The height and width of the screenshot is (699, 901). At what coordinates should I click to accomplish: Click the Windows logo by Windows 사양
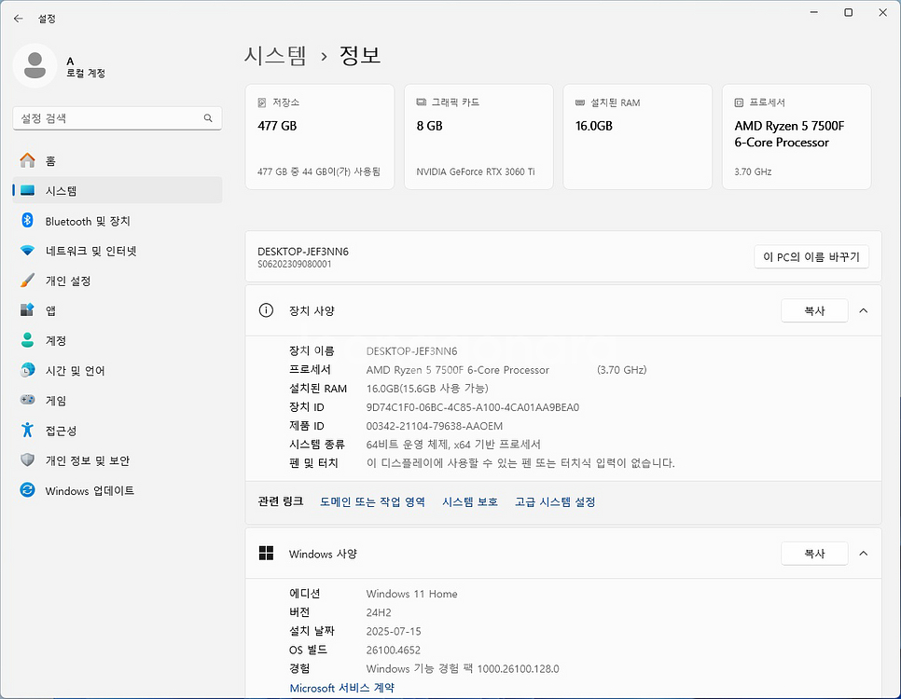pos(266,553)
